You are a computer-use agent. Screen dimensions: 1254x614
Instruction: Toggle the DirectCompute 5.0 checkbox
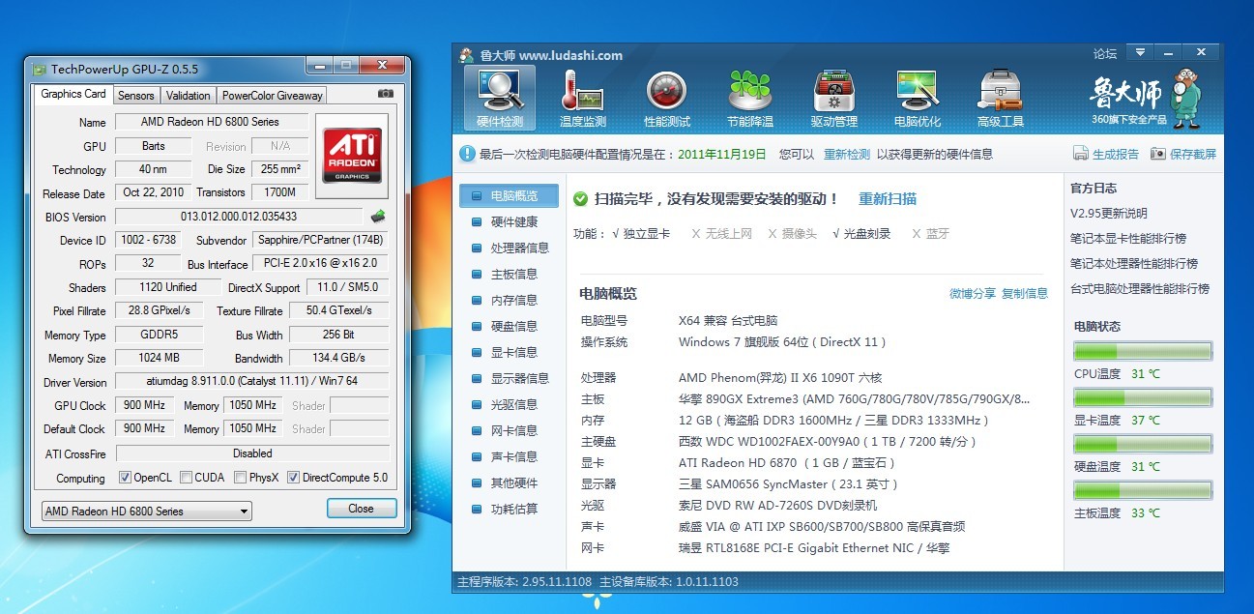(x=293, y=478)
